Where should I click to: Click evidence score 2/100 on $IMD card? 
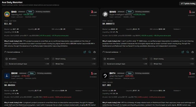[x=94, y=12]
